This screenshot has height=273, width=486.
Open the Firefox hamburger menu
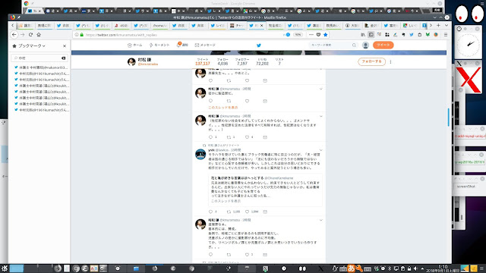tap(446, 35)
